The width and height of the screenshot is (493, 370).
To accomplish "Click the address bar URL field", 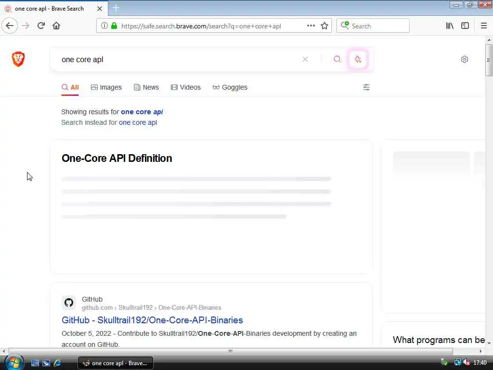I will (x=201, y=26).
